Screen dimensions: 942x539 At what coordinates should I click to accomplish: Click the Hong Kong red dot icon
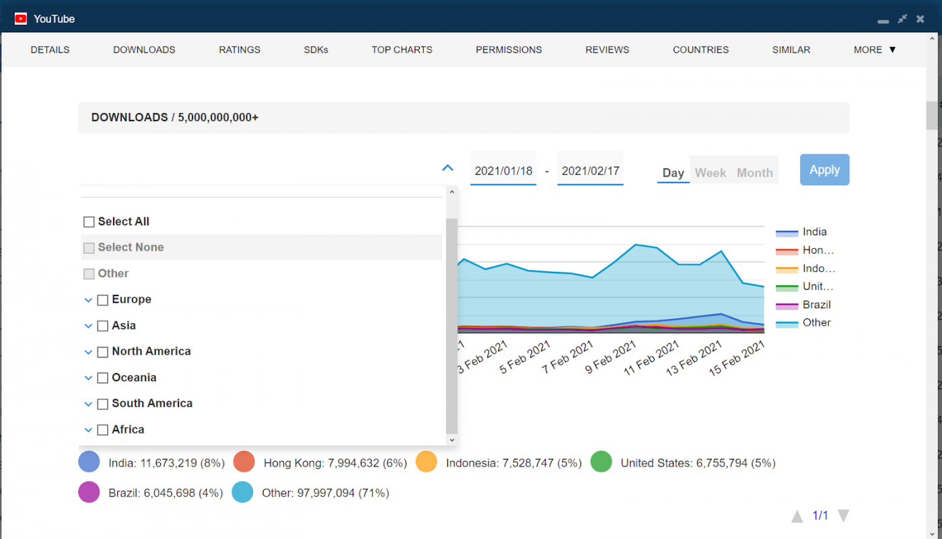243,462
